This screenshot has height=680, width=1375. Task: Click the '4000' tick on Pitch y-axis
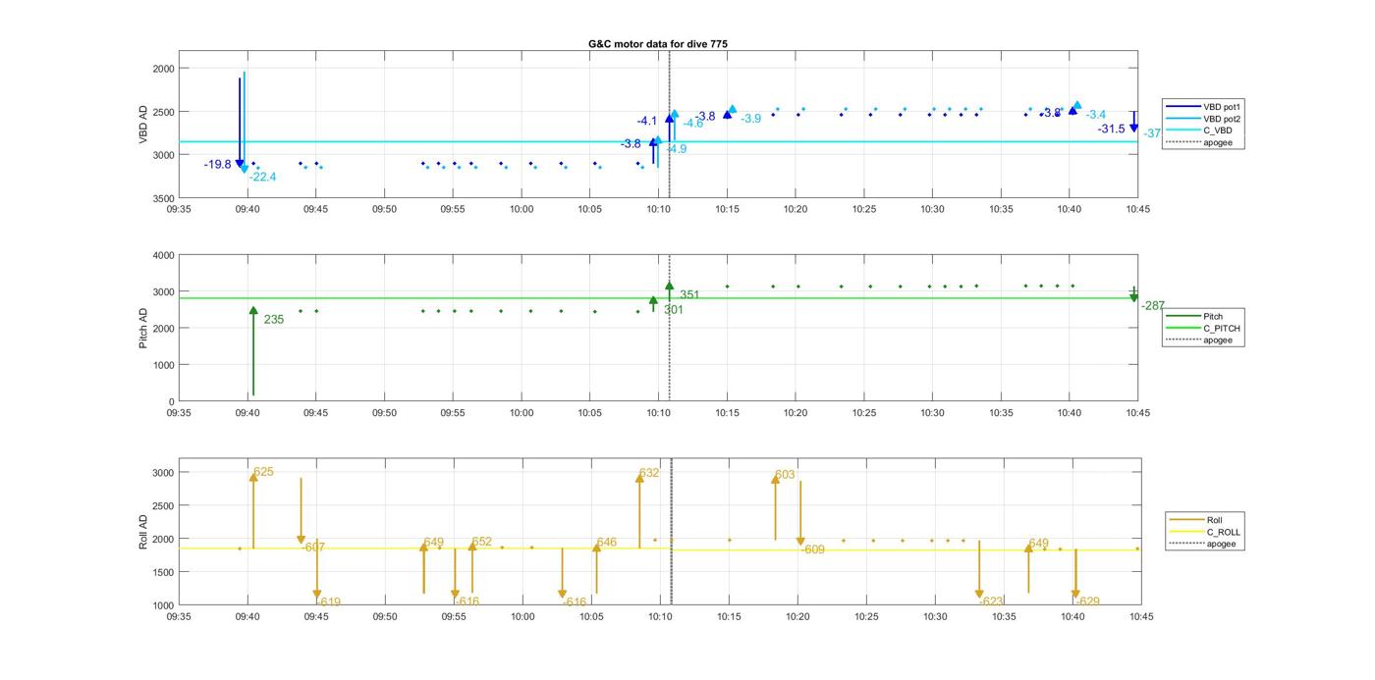(162, 255)
